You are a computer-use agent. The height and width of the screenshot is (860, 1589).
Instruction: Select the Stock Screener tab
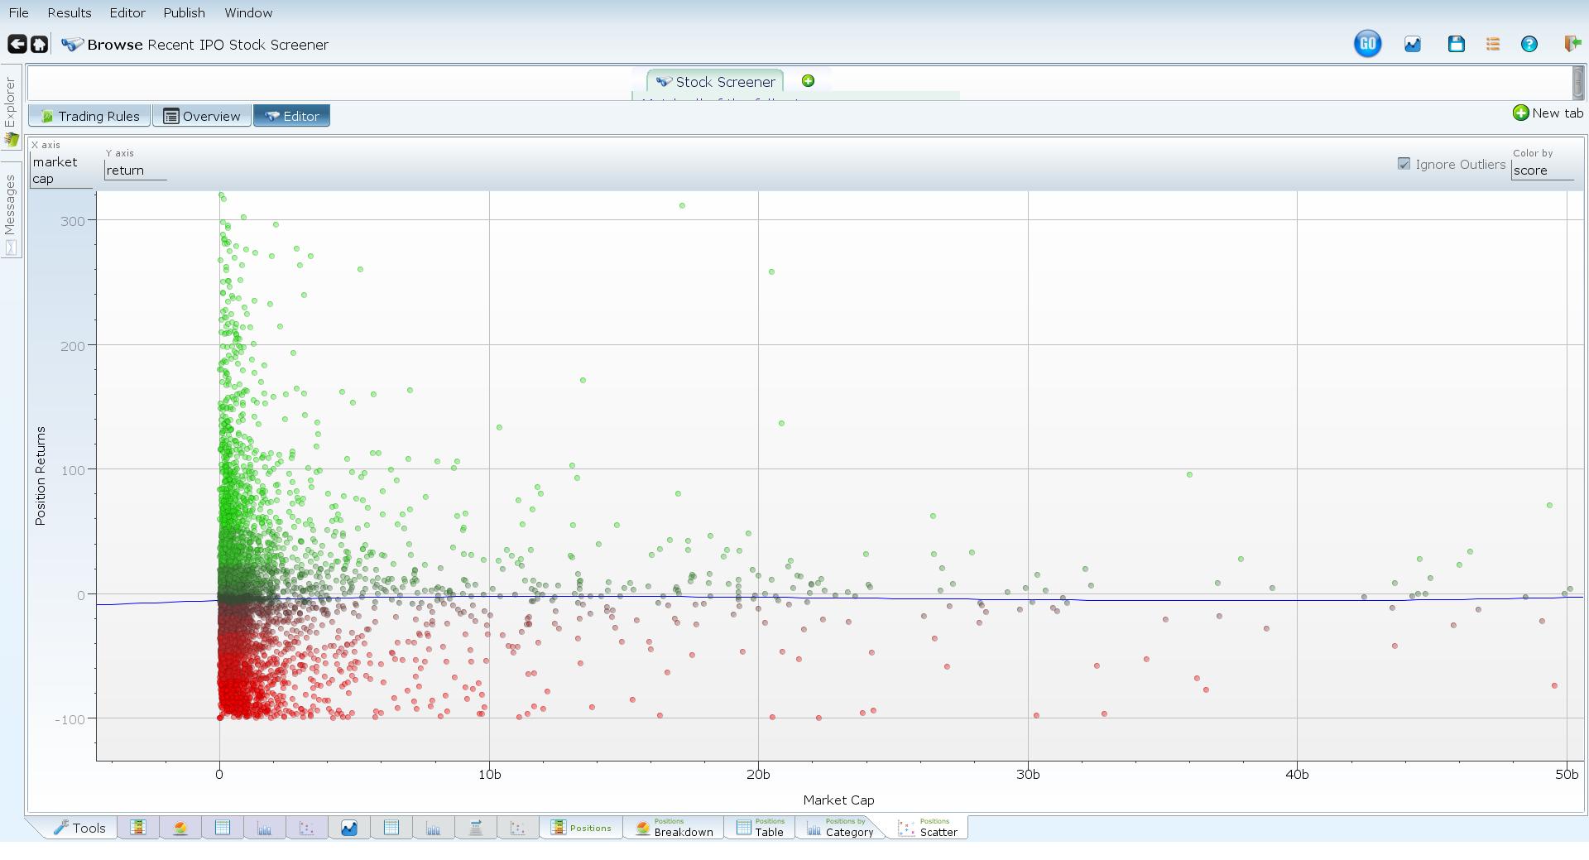coord(716,81)
